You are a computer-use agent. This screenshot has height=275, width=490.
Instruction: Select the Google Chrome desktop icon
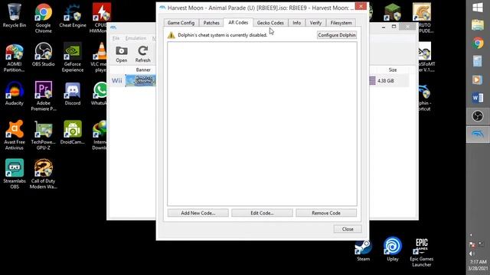43,18
